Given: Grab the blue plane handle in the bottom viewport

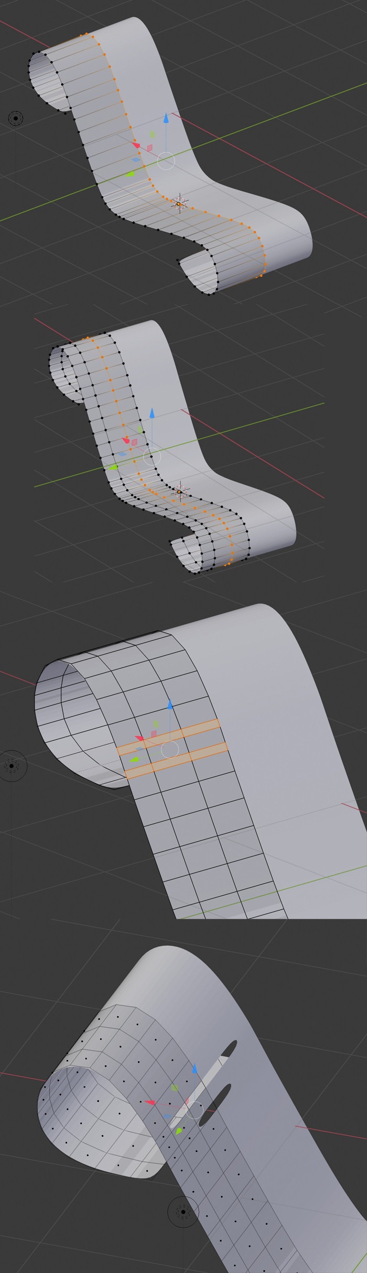Looking at the screenshot, I should coord(167,1116).
